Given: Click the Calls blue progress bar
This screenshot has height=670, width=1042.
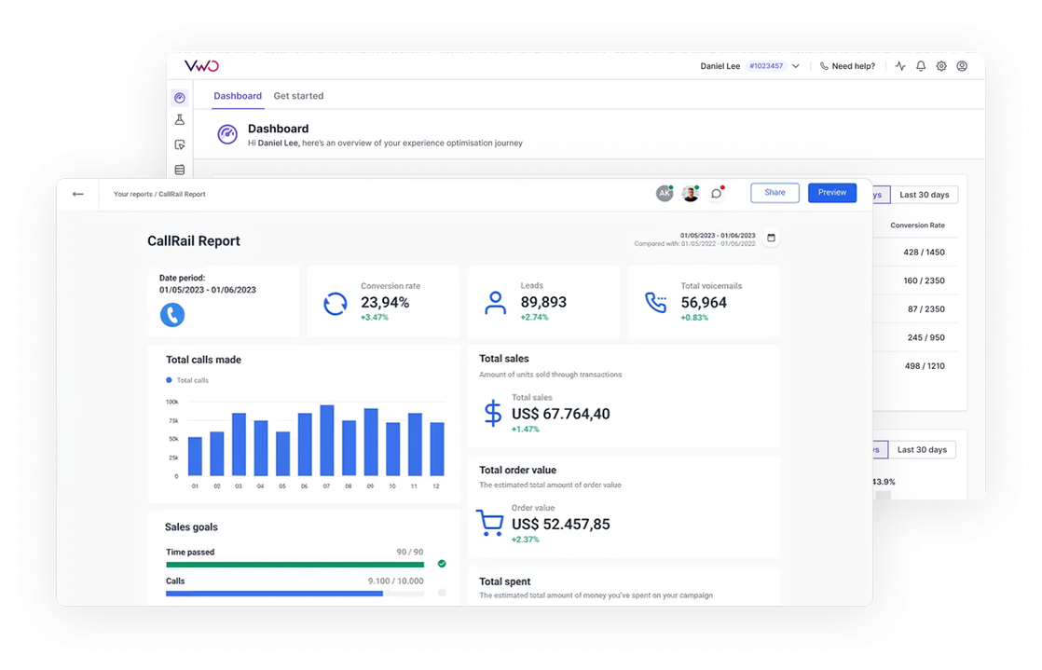Looking at the screenshot, I should pyautogui.click(x=274, y=594).
